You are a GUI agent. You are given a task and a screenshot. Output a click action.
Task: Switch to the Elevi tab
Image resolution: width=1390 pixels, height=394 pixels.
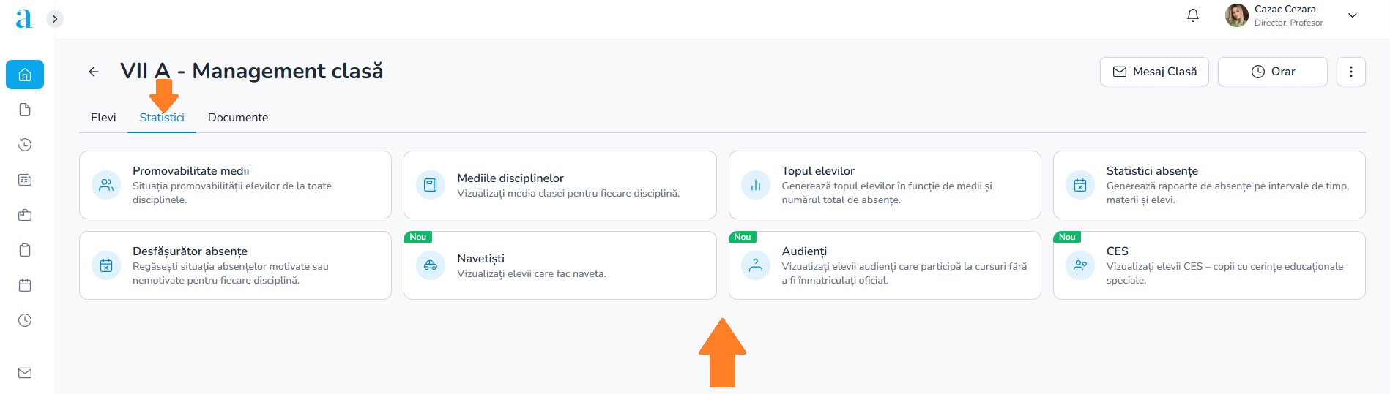[x=103, y=118]
